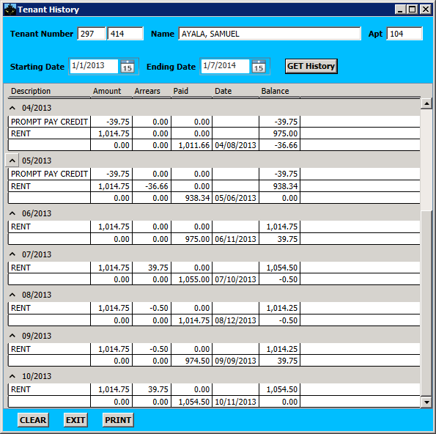Collapse the 10/2013 group
Viewport: 436px width, 434px height.
click(x=12, y=376)
